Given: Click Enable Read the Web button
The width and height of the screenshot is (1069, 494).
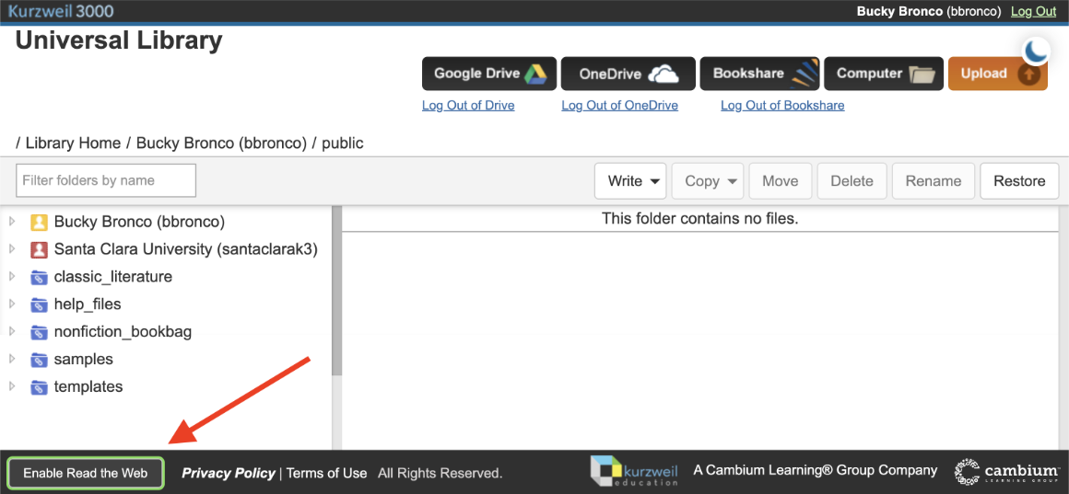Looking at the screenshot, I should (85, 473).
